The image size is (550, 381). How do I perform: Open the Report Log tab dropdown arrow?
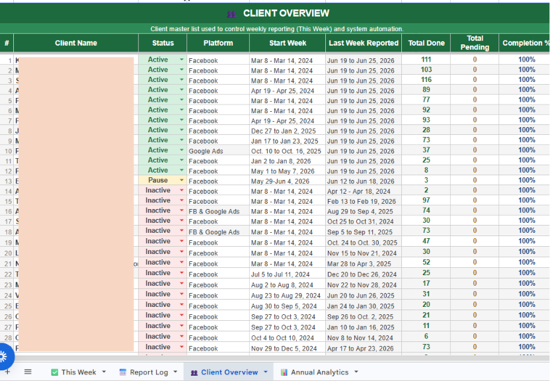[x=175, y=372]
